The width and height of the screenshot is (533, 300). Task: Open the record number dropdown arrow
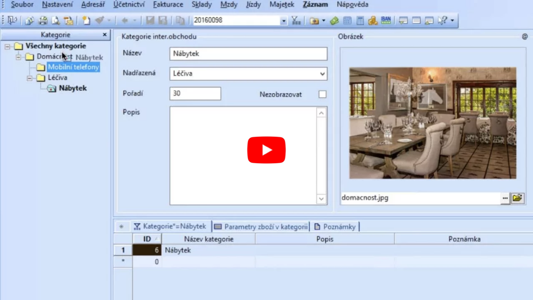(x=283, y=21)
